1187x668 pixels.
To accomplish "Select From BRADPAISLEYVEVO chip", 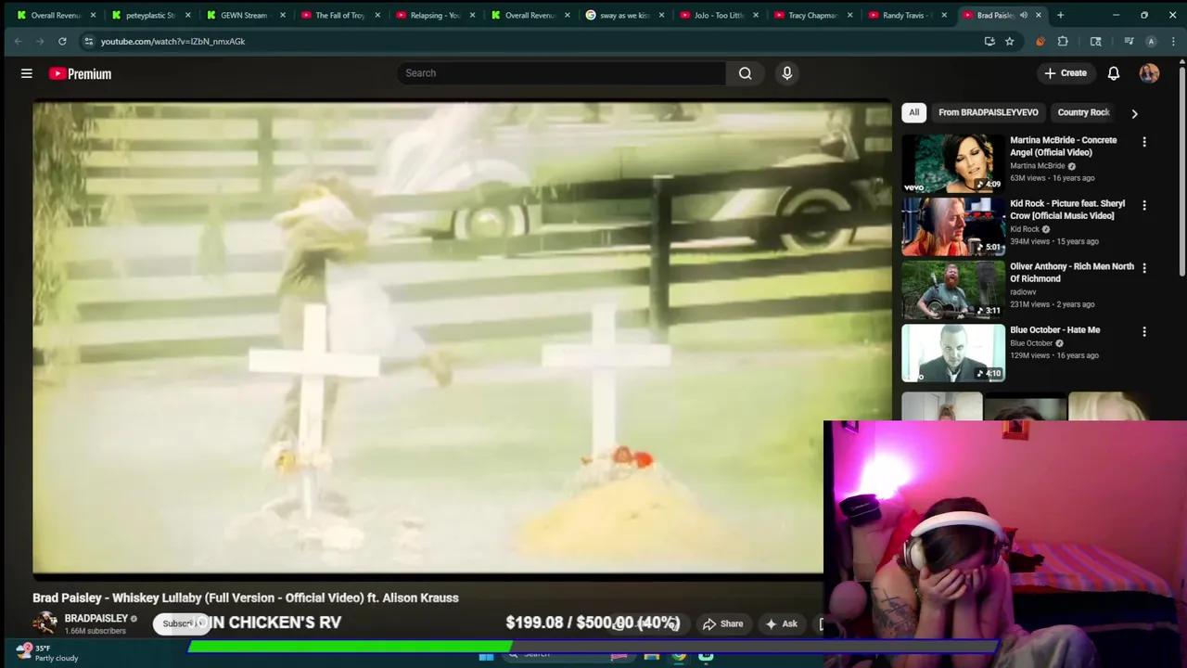I will pyautogui.click(x=989, y=112).
